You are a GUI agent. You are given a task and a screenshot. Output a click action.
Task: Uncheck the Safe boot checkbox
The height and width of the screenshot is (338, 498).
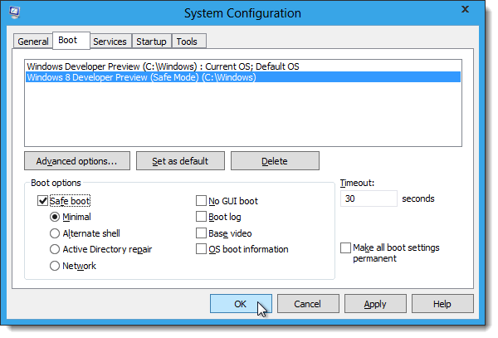[43, 200]
